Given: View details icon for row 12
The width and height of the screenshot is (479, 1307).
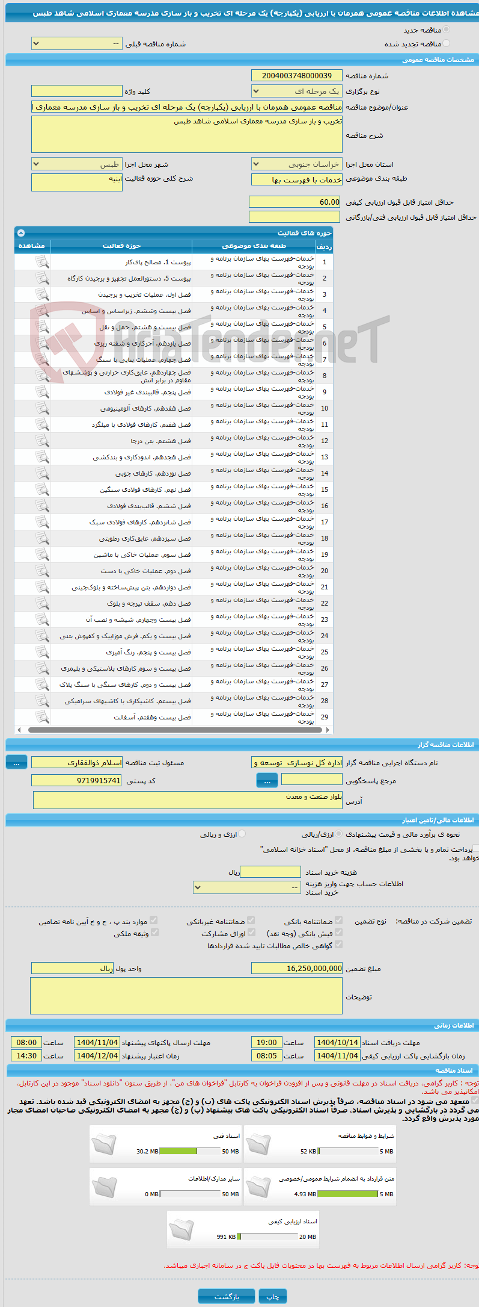Looking at the screenshot, I should click(41, 441).
